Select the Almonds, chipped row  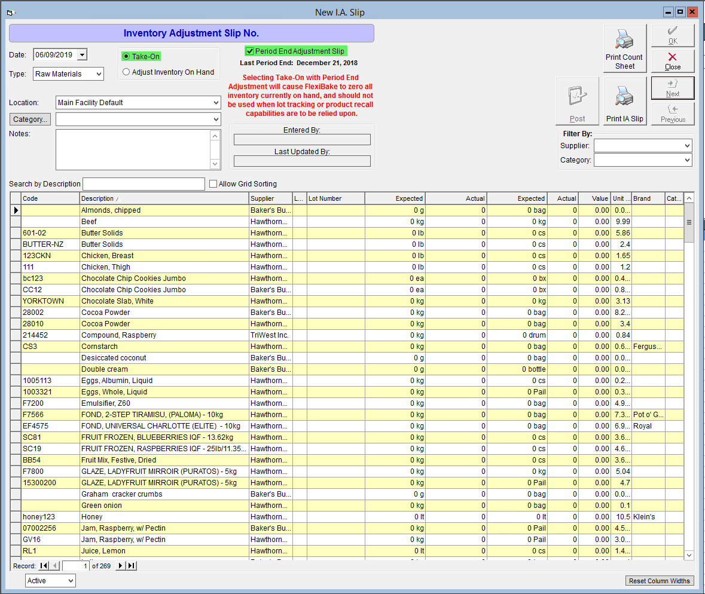347,210
